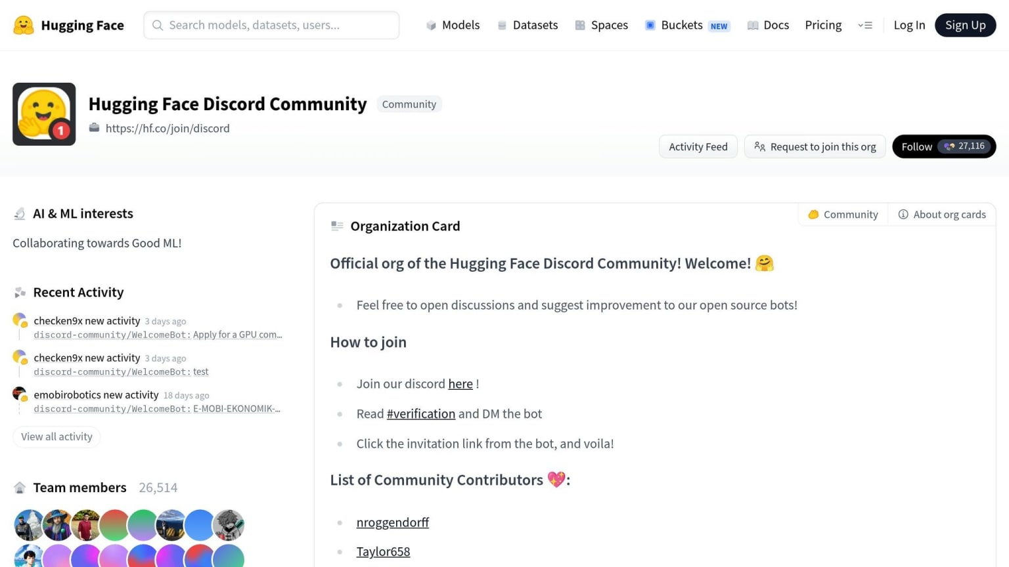The width and height of the screenshot is (1009, 567).
Task: Go to the Pricing page
Action: [823, 25]
